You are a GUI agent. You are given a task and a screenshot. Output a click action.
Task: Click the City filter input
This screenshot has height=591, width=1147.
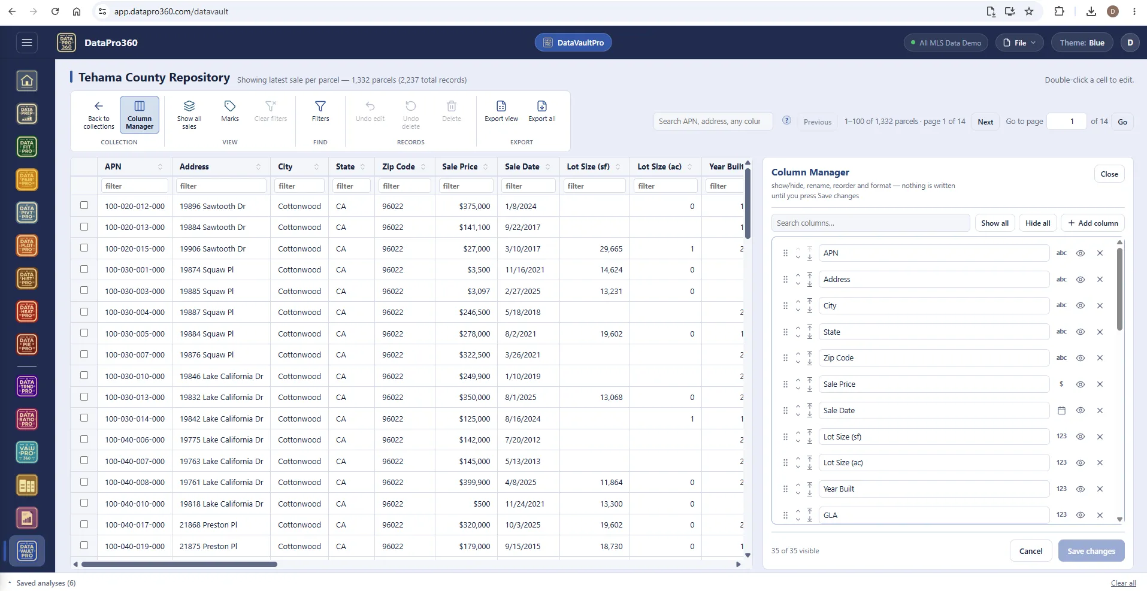coord(299,186)
